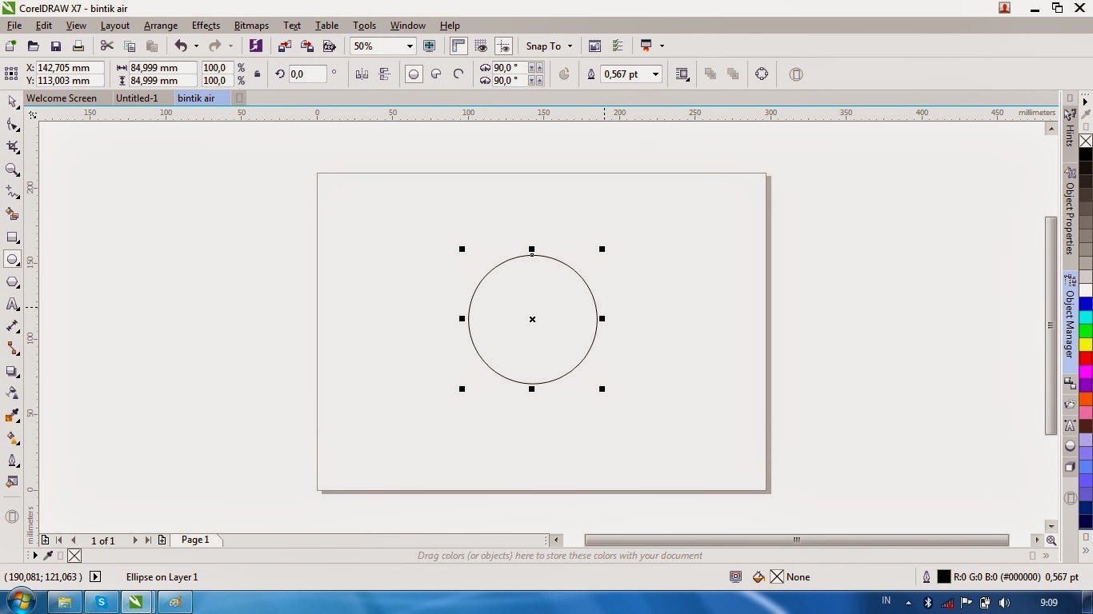Toggle full-screen preview button
Screen dimensions: 1093x614
pos(429,46)
